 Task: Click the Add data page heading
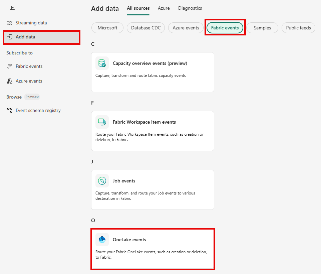[105, 8]
